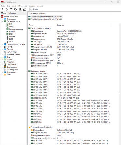Select DIMM4 Kingston Fury device row
Screen dimensions: 121x145
45,19
